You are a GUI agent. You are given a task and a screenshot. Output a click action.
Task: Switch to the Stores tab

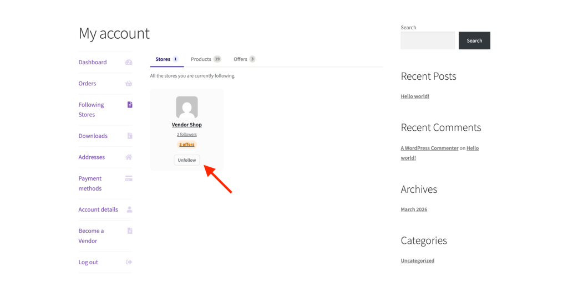167,59
